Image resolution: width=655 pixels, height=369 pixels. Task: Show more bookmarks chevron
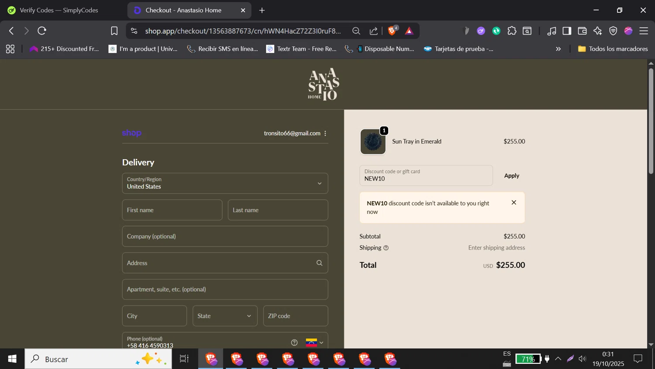pyautogui.click(x=558, y=49)
